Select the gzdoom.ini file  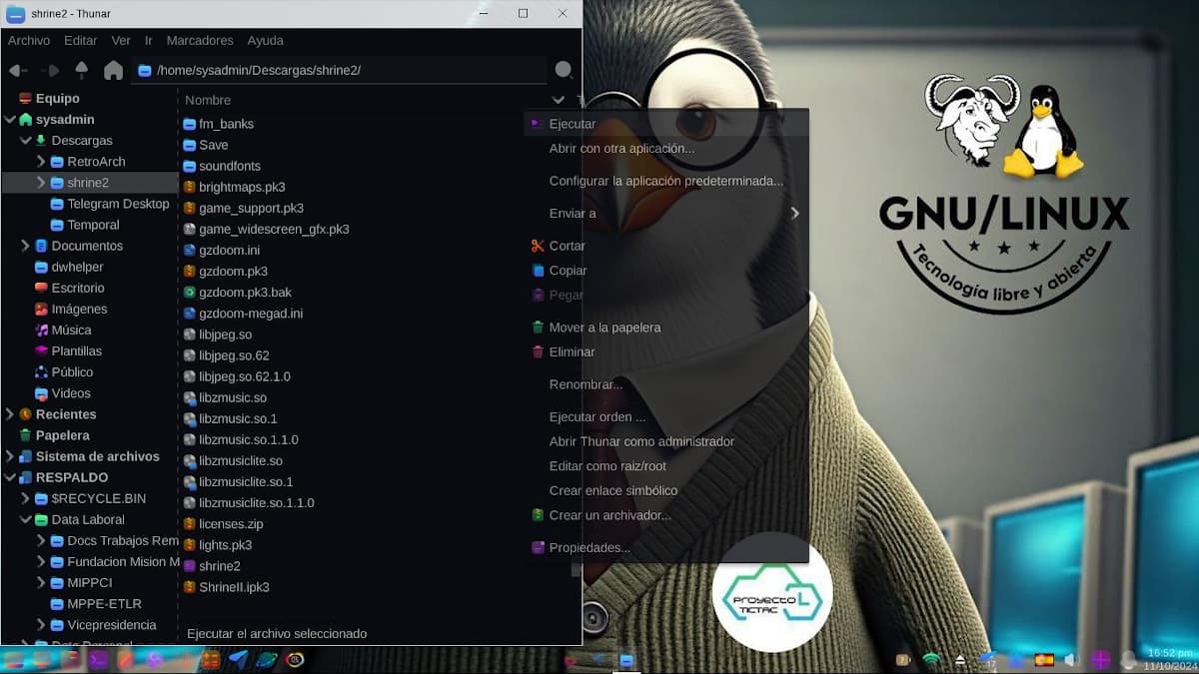click(222, 251)
